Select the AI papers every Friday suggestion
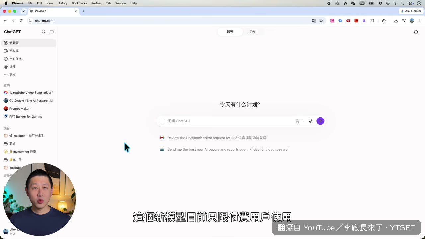 (224, 150)
